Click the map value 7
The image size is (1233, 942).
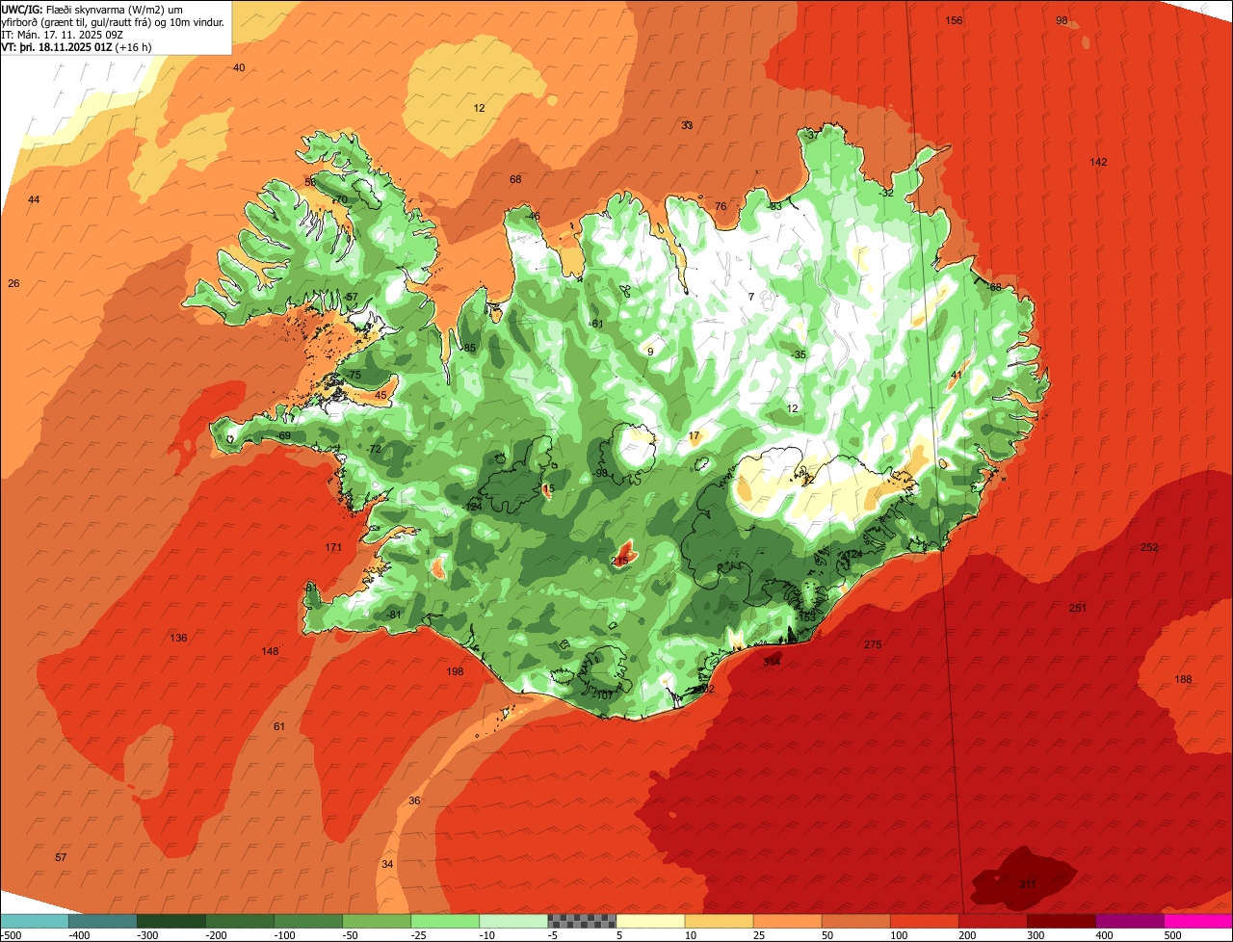click(x=751, y=297)
